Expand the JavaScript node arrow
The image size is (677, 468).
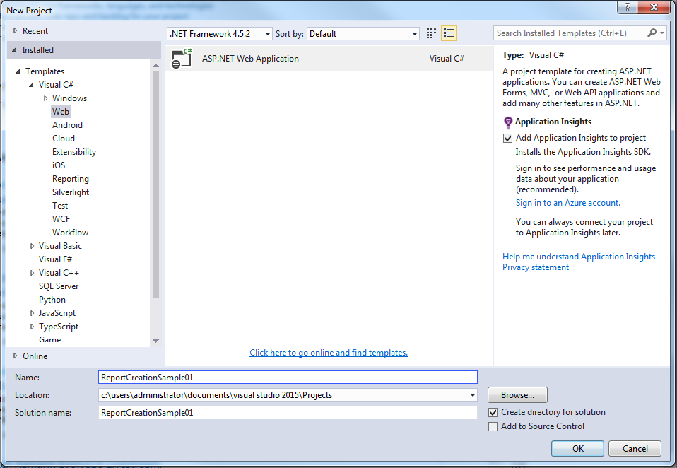32,313
